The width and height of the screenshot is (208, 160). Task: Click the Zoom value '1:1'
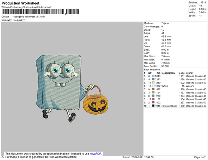201,16
